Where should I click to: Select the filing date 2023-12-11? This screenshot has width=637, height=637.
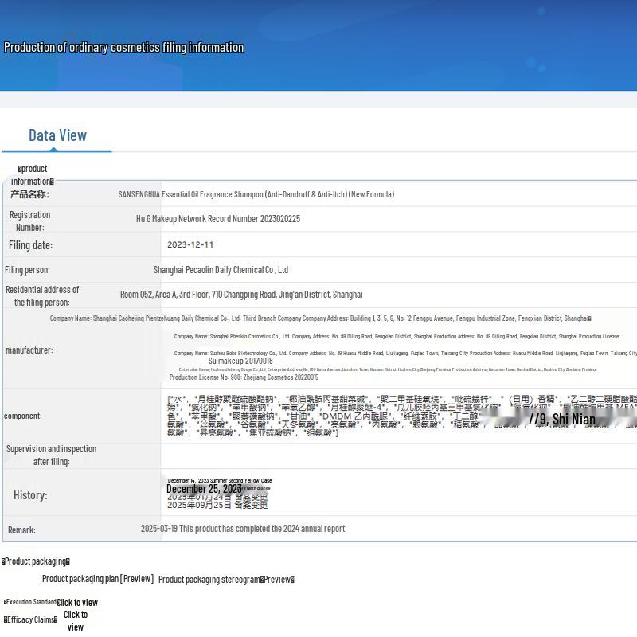(x=190, y=245)
